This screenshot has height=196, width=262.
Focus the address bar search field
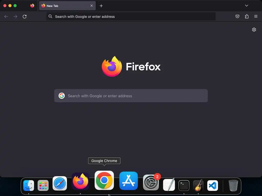tap(131, 17)
